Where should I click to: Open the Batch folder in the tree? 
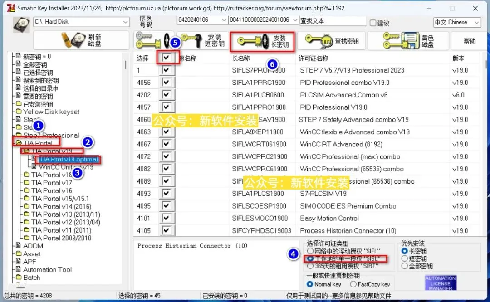tap(32, 278)
